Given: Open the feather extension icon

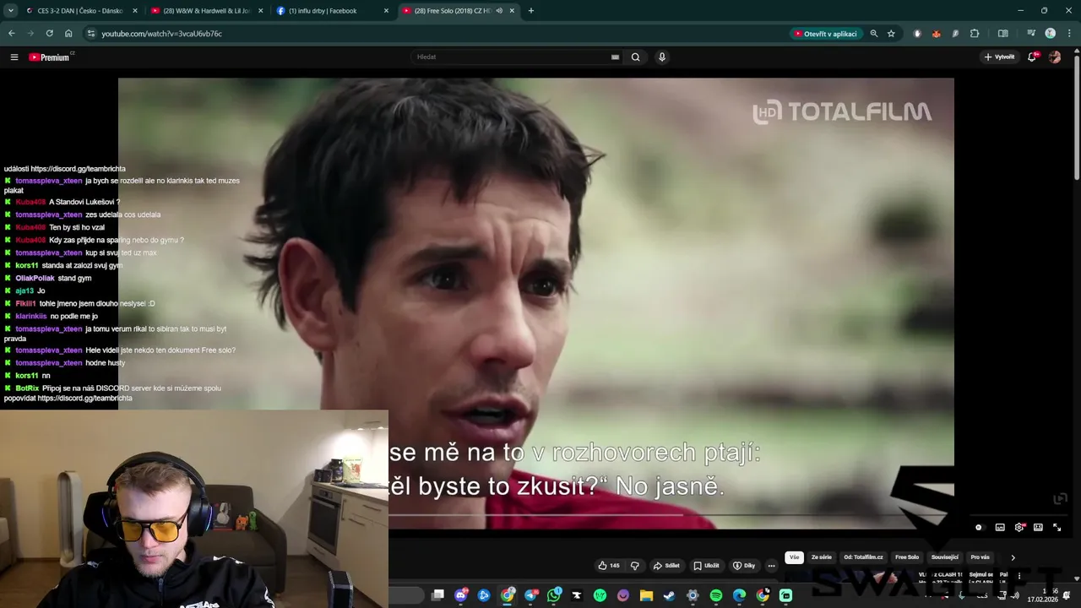Looking at the screenshot, I should [x=955, y=34].
